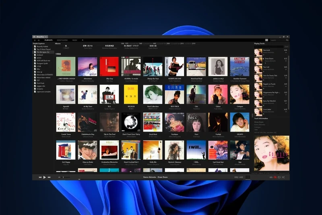Viewport: 322px width, 215px height.
Task: Select the Cologne album in the grid
Action: coord(239,94)
